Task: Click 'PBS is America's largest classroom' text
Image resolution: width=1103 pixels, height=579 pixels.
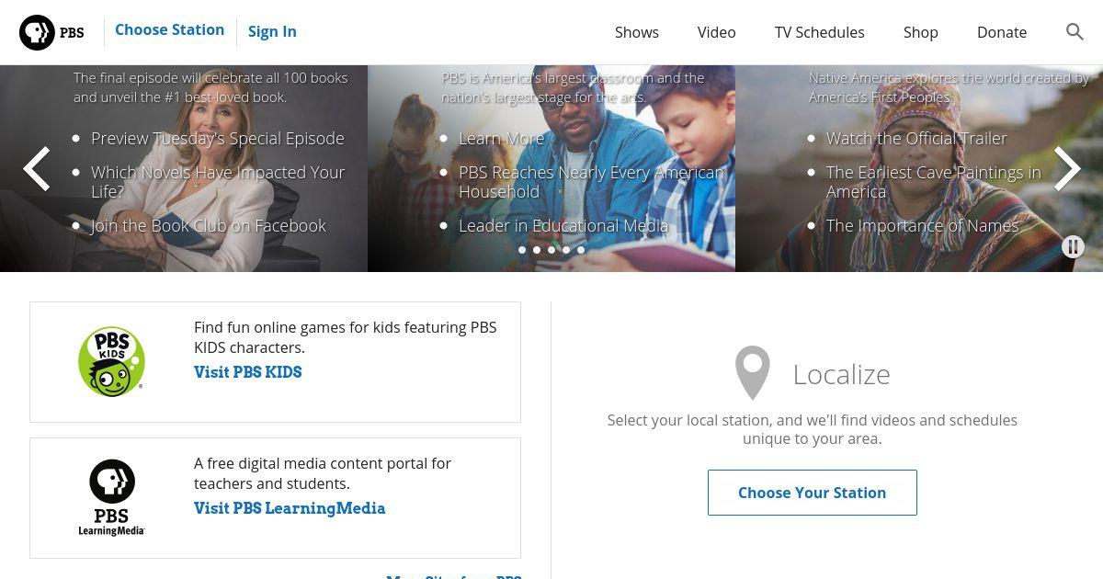Action: 573,87
